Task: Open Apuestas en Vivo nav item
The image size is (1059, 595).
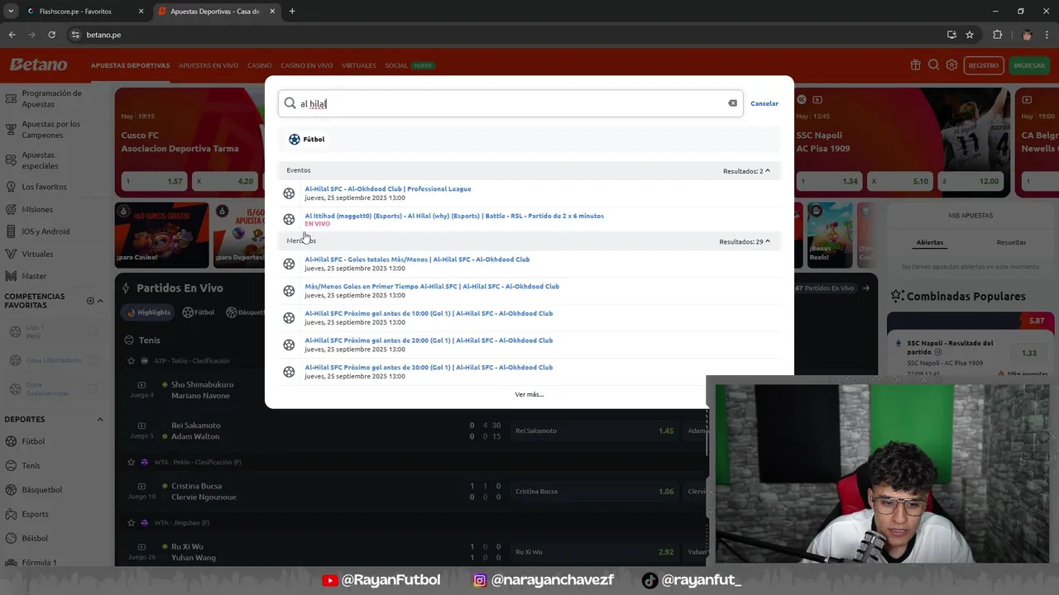Action: [x=208, y=65]
